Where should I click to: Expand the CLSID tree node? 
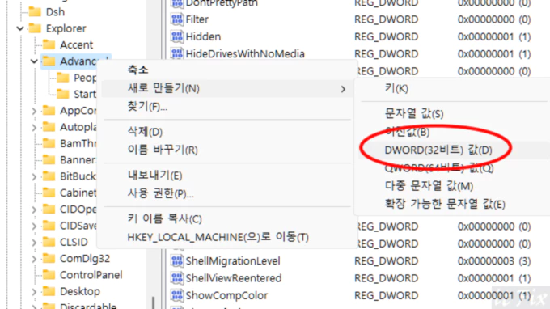pyautogui.click(x=34, y=243)
